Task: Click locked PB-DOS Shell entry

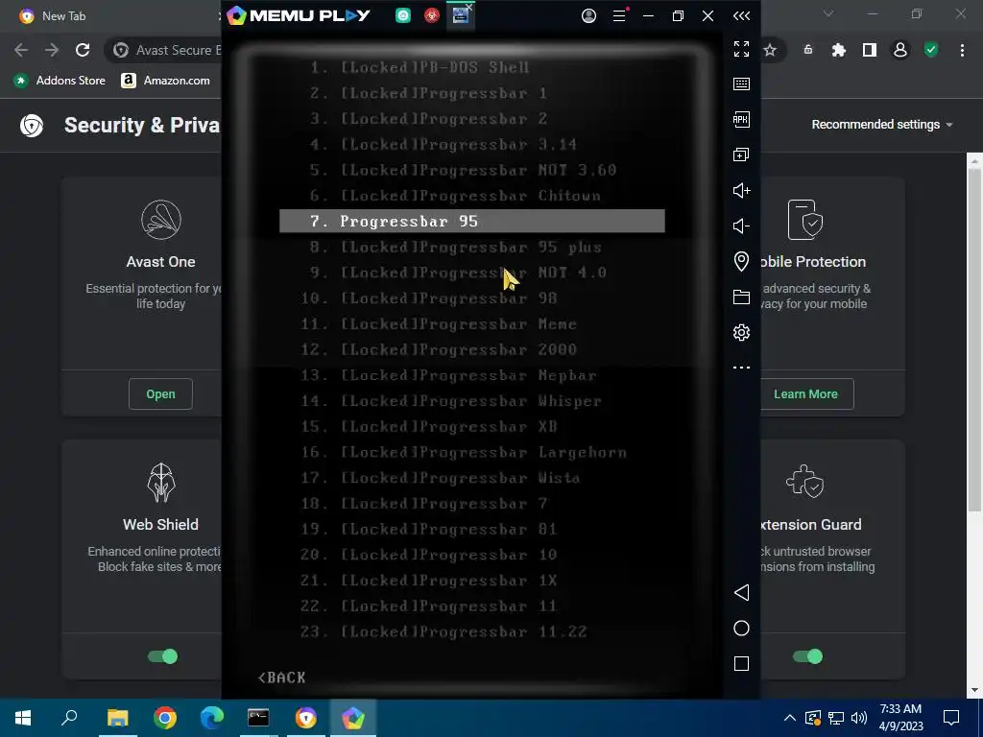Action: [x=420, y=67]
